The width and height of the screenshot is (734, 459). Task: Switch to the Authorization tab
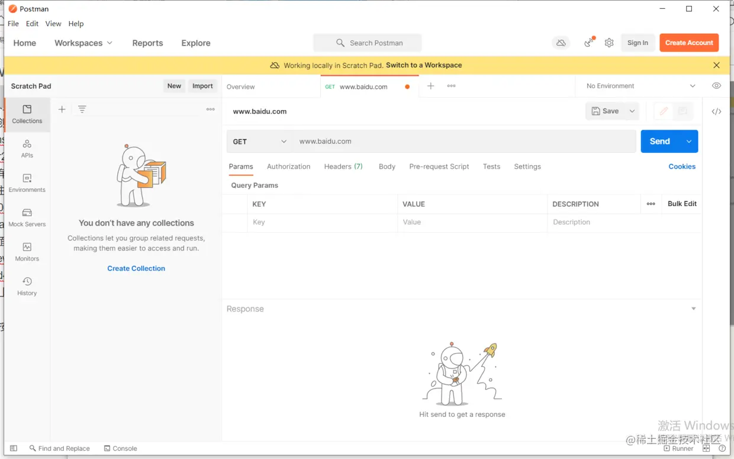pos(288,166)
